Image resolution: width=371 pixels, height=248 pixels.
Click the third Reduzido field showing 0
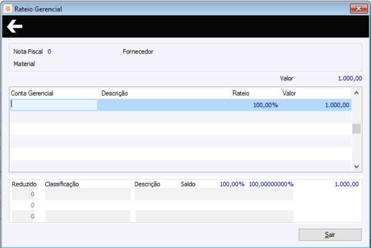pos(24,216)
